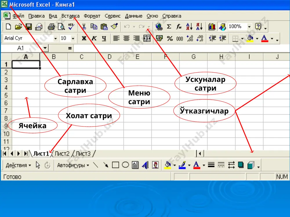The width and height of the screenshot is (290, 217).
Task: Click the Line Color brush on drawing toolbar
Action: [x=182, y=165]
